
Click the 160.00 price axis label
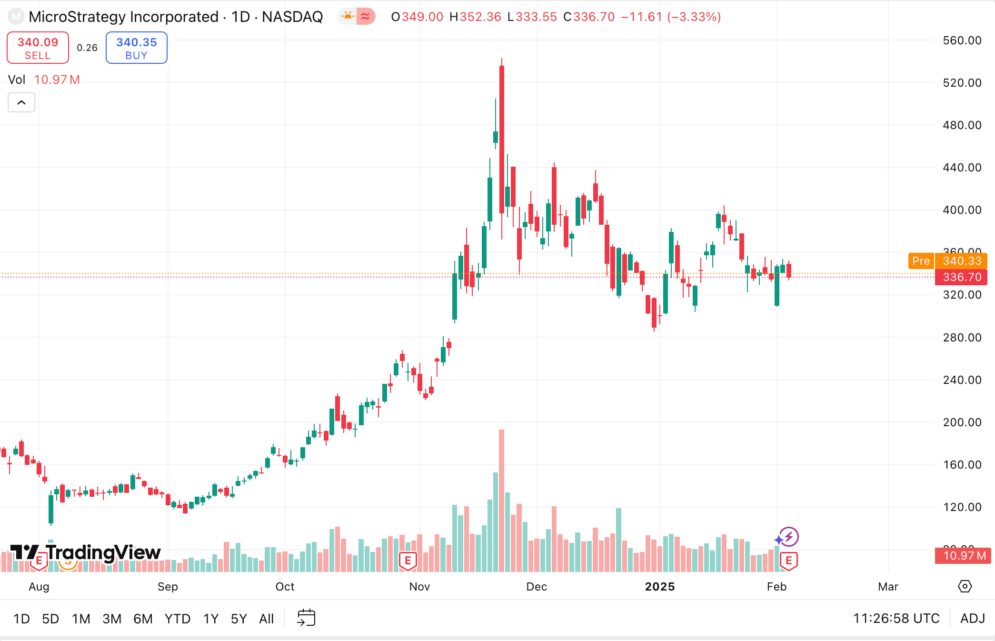click(962, 465)
